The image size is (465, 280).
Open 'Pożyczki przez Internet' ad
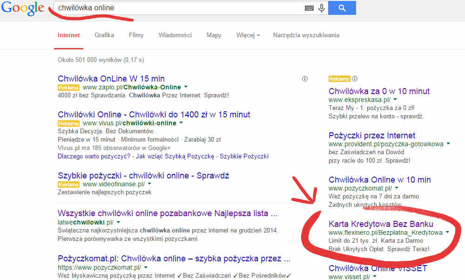[x=372, y=136]
